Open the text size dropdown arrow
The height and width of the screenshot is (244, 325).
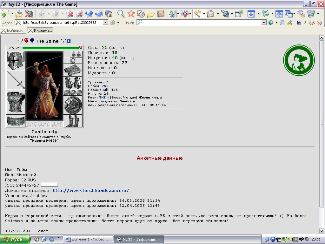[x=178, y=14]
